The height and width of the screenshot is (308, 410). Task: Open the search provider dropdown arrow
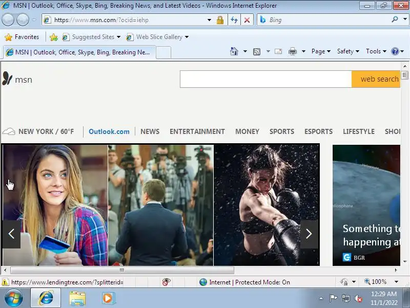(x=405, y=20)
